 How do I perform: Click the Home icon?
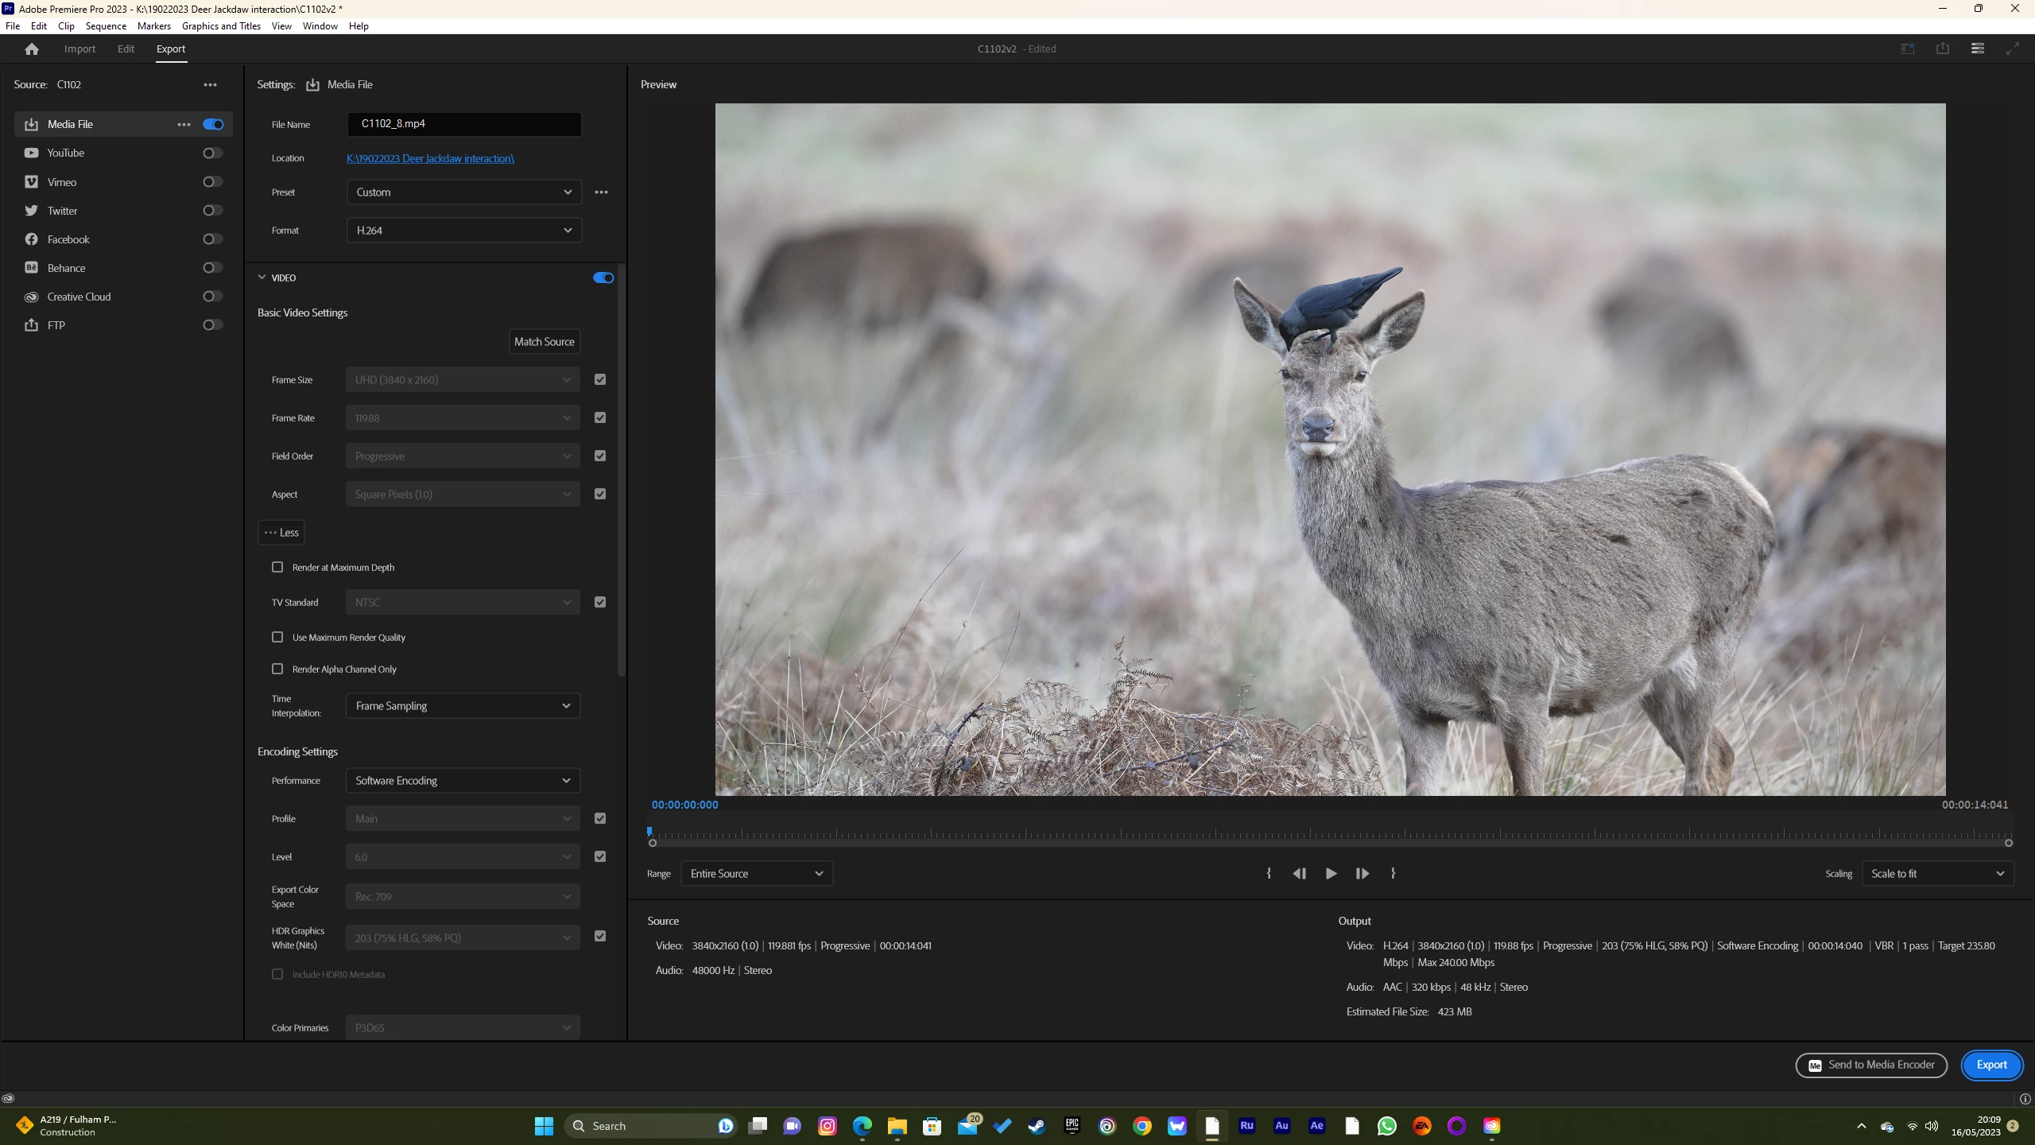tap(32, 49)
